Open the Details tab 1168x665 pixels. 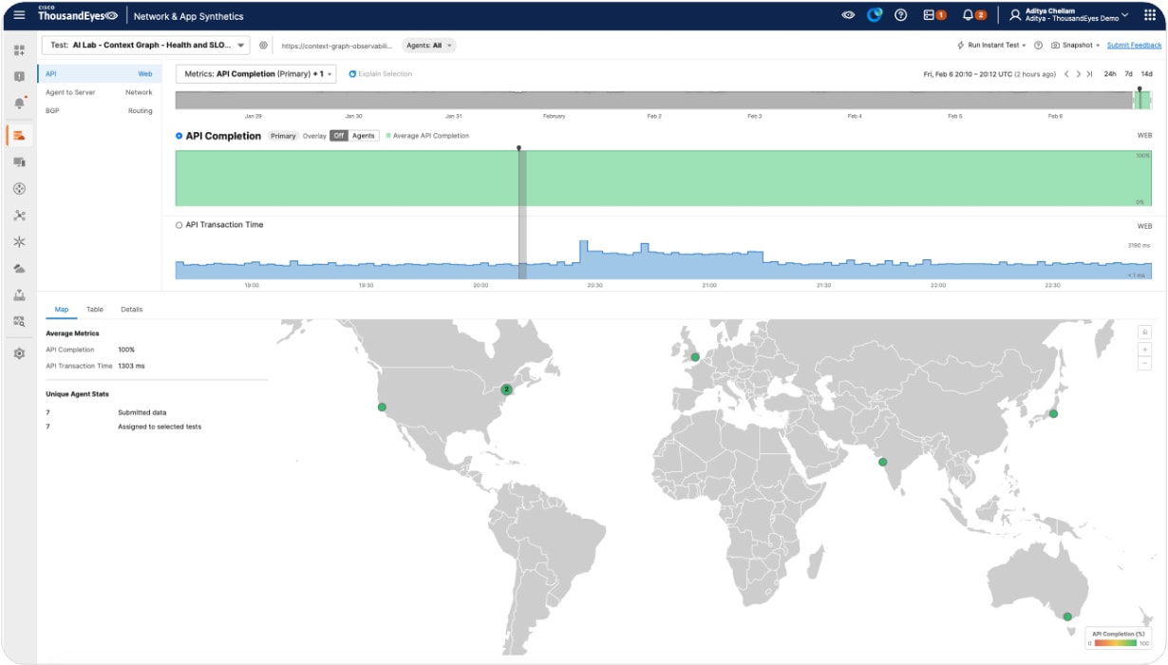(133, 309)
